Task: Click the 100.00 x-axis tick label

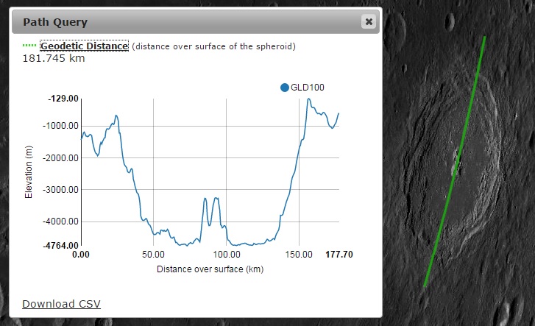Action: [x=226, y=255]
